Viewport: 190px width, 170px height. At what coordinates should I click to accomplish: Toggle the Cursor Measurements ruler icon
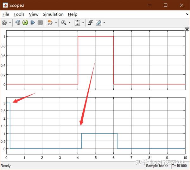(x=98, y=23)
